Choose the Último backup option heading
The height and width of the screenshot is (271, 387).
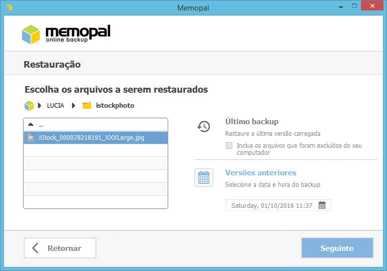click(252, 122)
